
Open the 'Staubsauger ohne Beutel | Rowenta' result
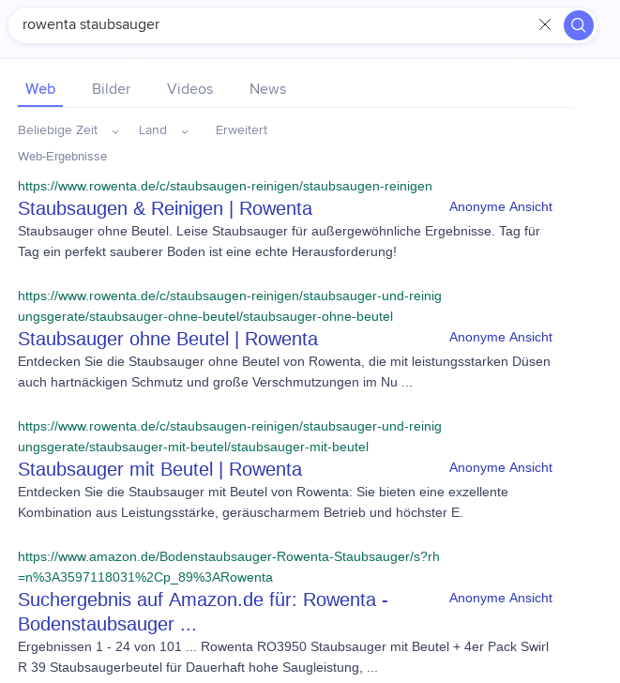(x=168, y=339)
